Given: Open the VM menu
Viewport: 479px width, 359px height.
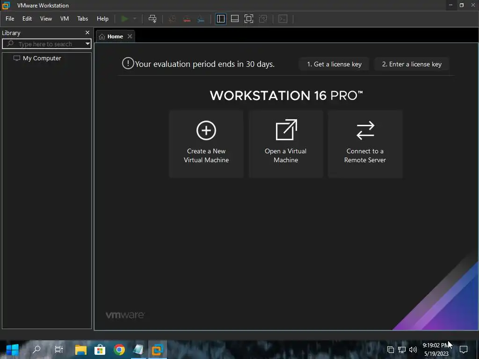Looking at the screenshot, I should tap(65, 19).
